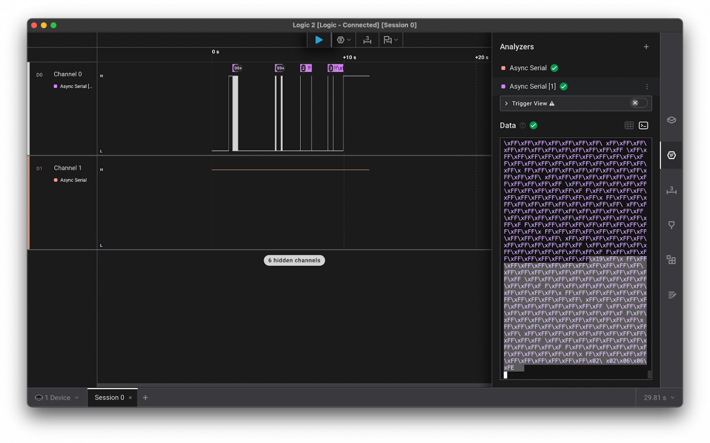
Task: Select the Async Serial [1] analyzer row
Action: point(576,86)
